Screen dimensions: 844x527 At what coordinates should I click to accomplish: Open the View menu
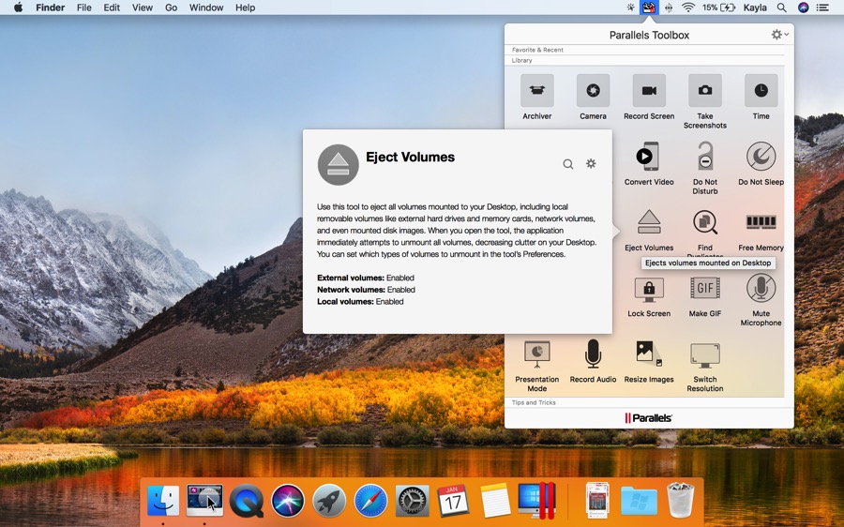[143, 8]
